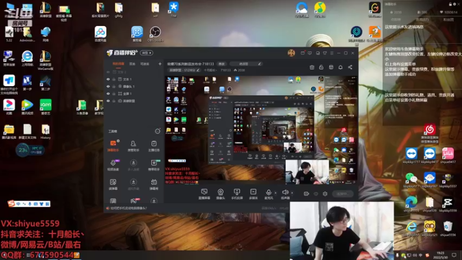
Task: Click the Sogou input method toolbar
Action: 29,204
